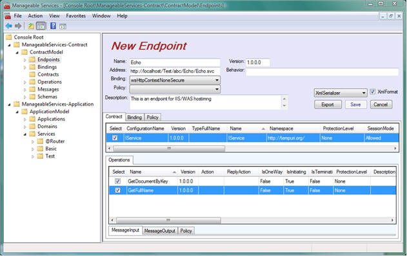Select the Endpoints folder icon

32,60
